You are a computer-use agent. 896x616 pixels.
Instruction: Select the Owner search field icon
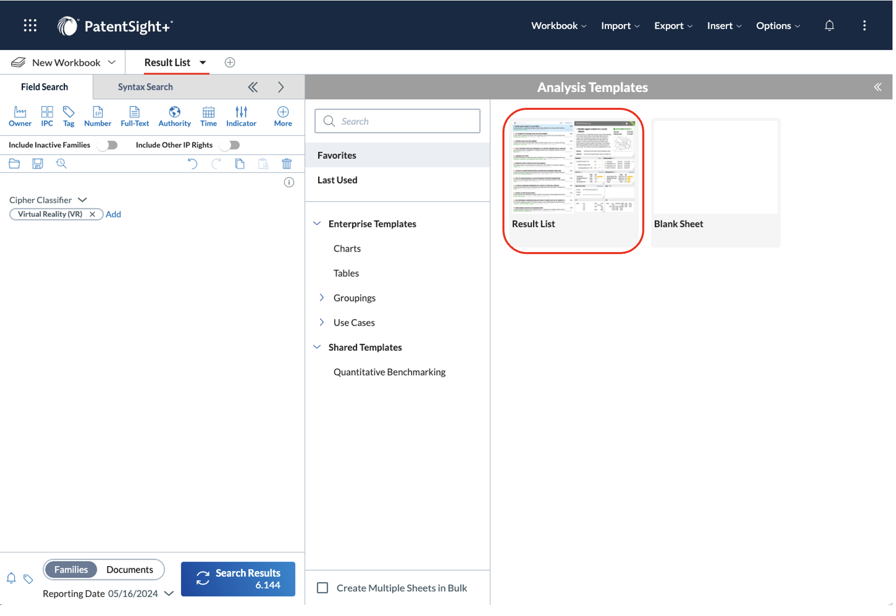pyautogui.click(x=20, y=116)
